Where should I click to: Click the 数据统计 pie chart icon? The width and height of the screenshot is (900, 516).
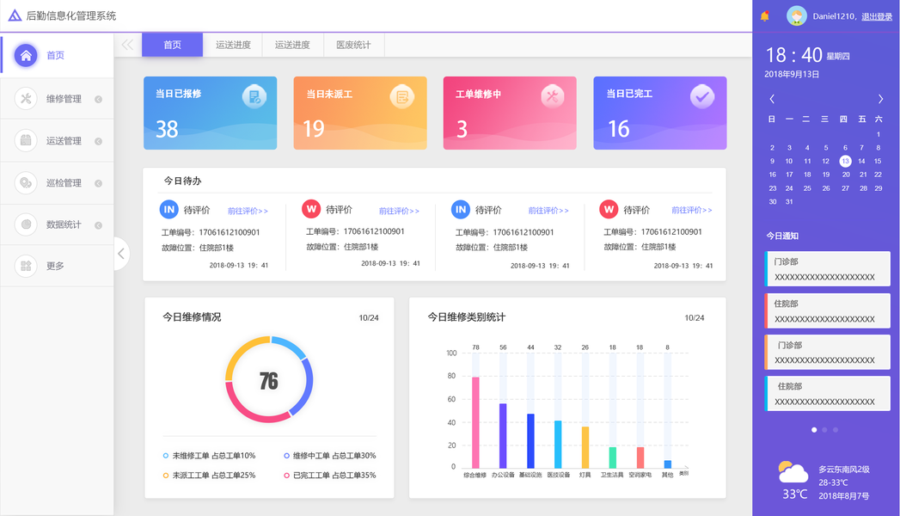tap(26, 224)
